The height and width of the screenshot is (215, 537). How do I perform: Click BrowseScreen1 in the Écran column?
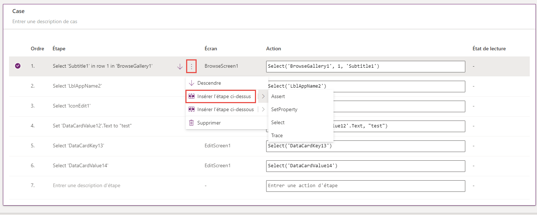(221, 67)
